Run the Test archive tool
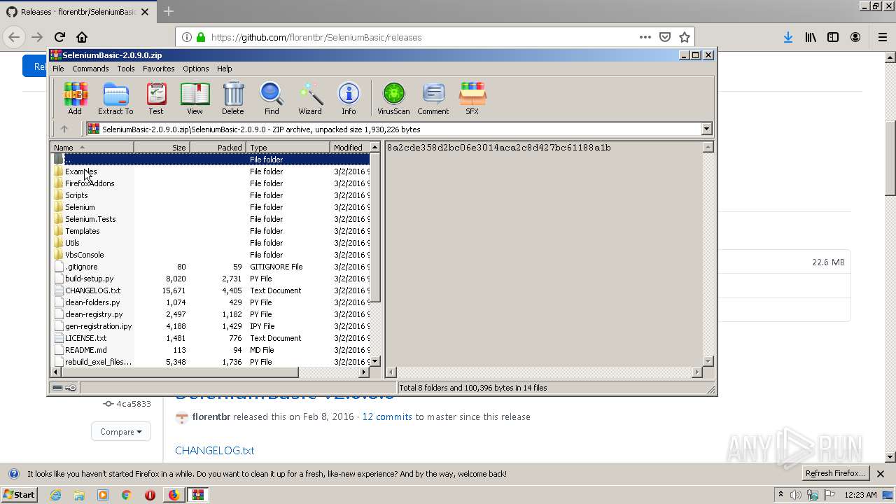Screen dimensions: 896x504 click(x=156, y=98)
